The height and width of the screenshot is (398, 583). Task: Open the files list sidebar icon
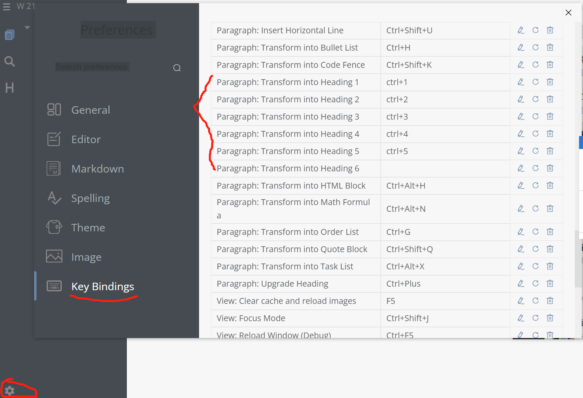pyautogui.click(x=9, y=35)
